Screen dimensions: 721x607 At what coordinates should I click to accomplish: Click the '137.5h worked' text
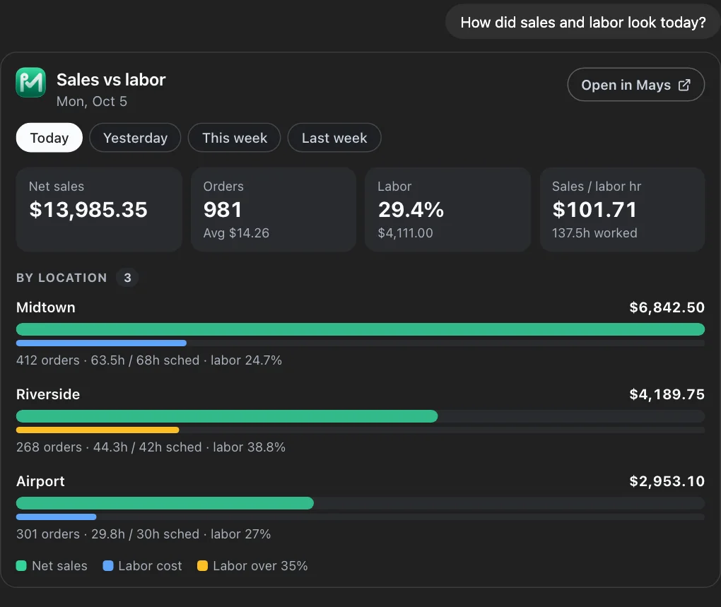594,233
